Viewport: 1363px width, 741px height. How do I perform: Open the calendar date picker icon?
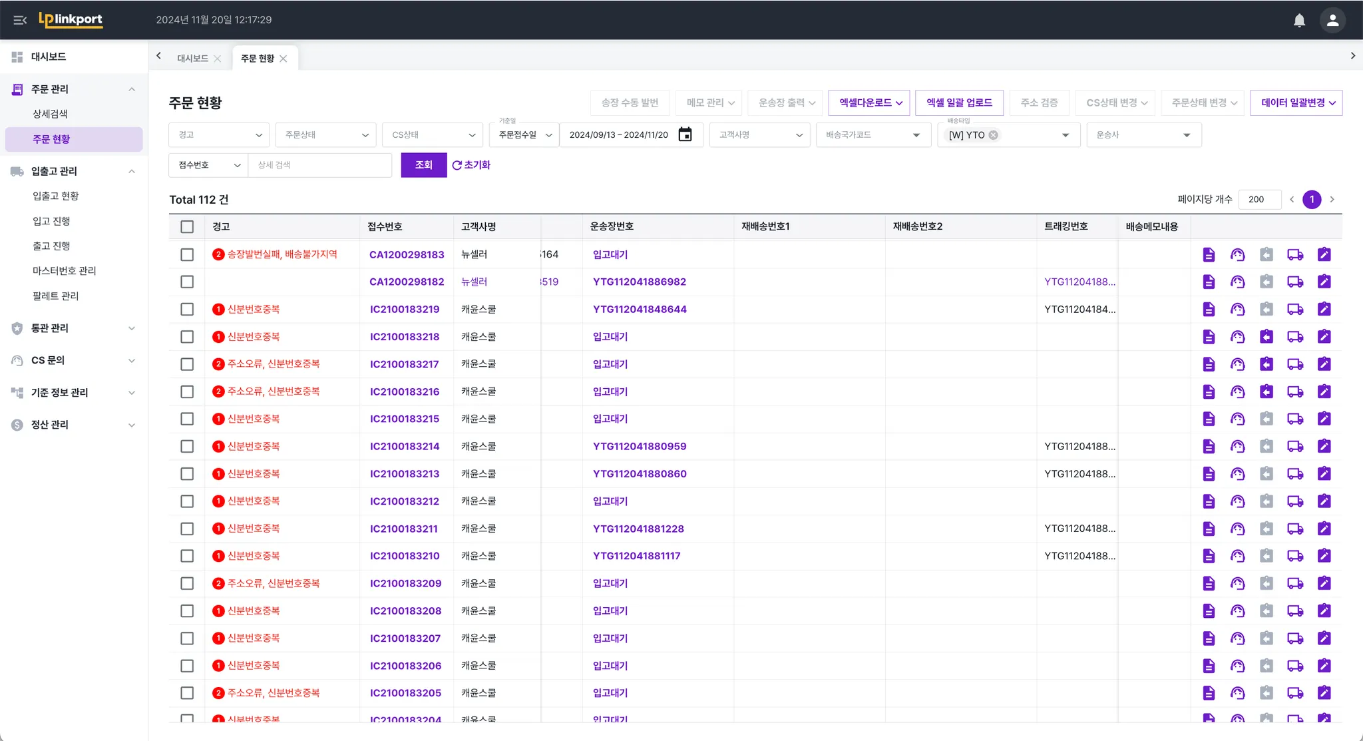[x=685, y=134]
